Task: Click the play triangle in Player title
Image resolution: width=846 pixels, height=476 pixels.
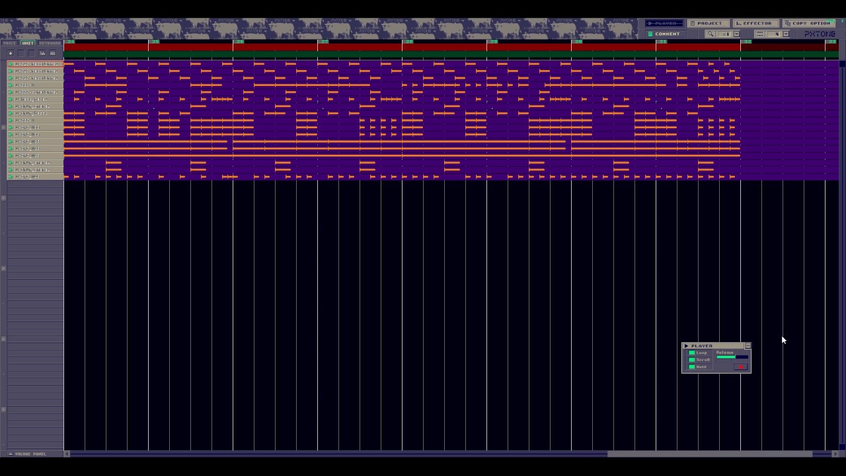Action: point(686,346)
